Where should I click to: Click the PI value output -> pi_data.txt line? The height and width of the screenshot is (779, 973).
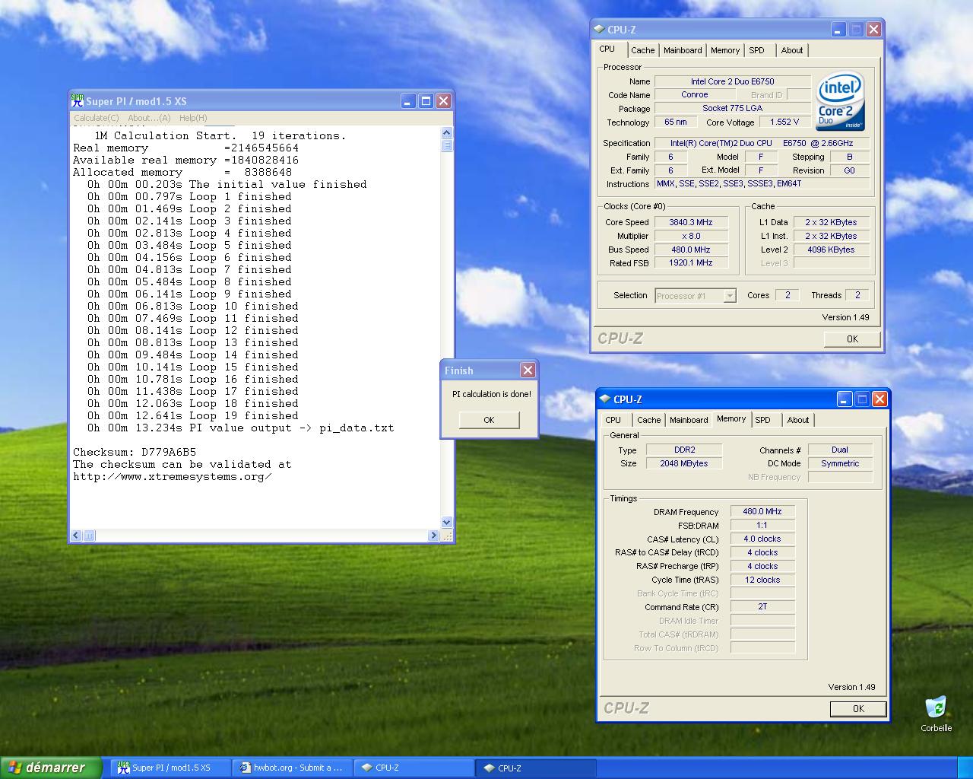[x=240, y=428]
